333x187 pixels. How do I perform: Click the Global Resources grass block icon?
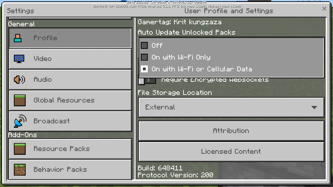[x=20, y=100]
